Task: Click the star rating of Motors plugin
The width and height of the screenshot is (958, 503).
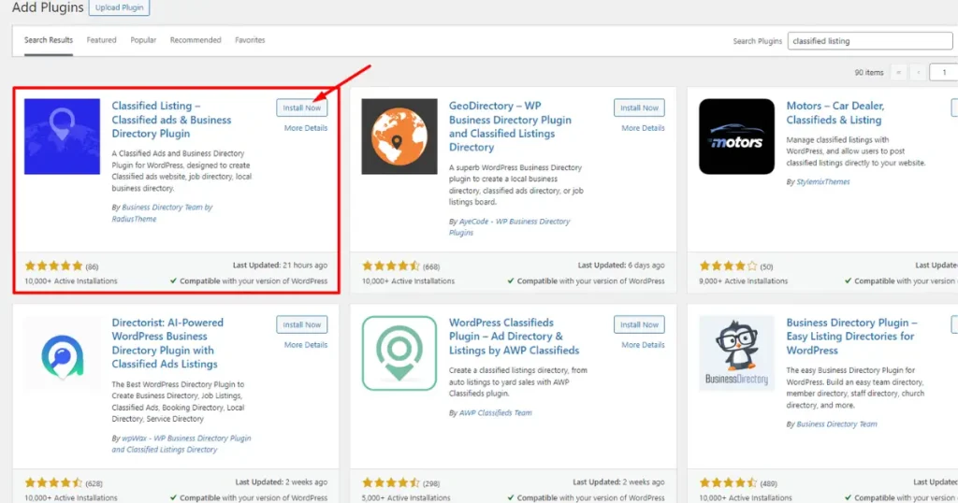Action: coord(728,266)
